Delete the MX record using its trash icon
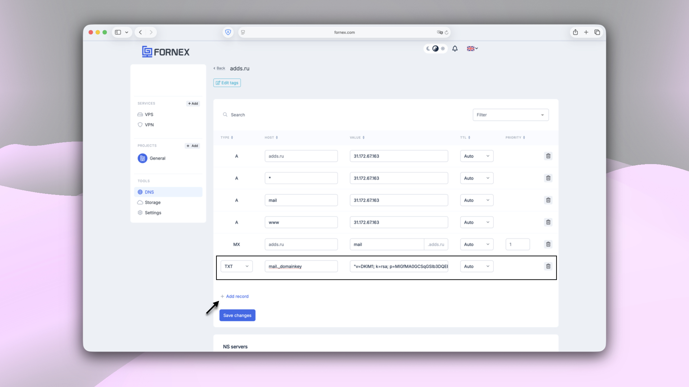689x387 pixels. click(x=548, y=244)
